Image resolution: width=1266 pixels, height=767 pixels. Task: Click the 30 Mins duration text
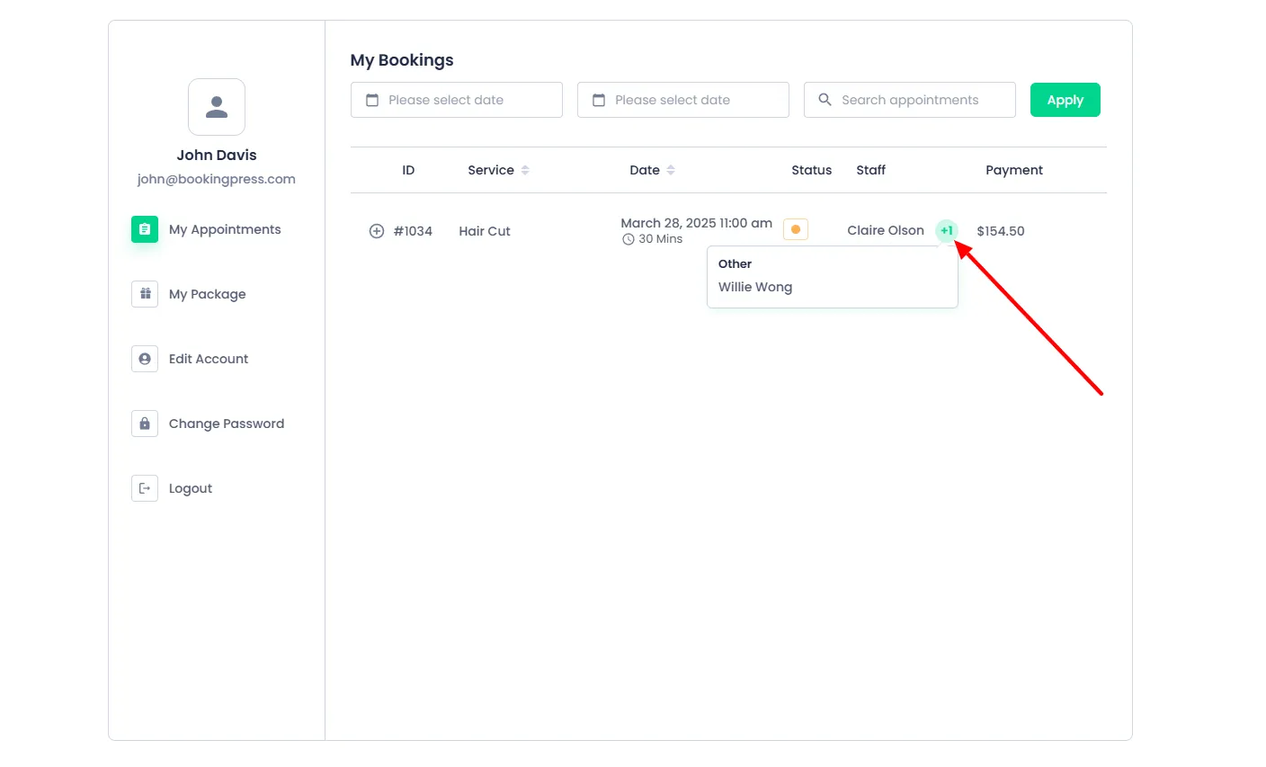(x=661, y=239)
